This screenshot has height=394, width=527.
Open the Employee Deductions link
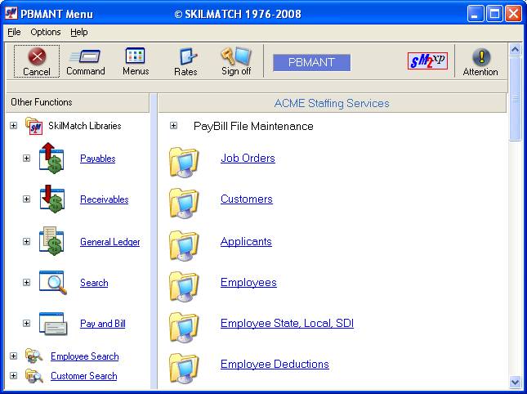click(275, 364)
